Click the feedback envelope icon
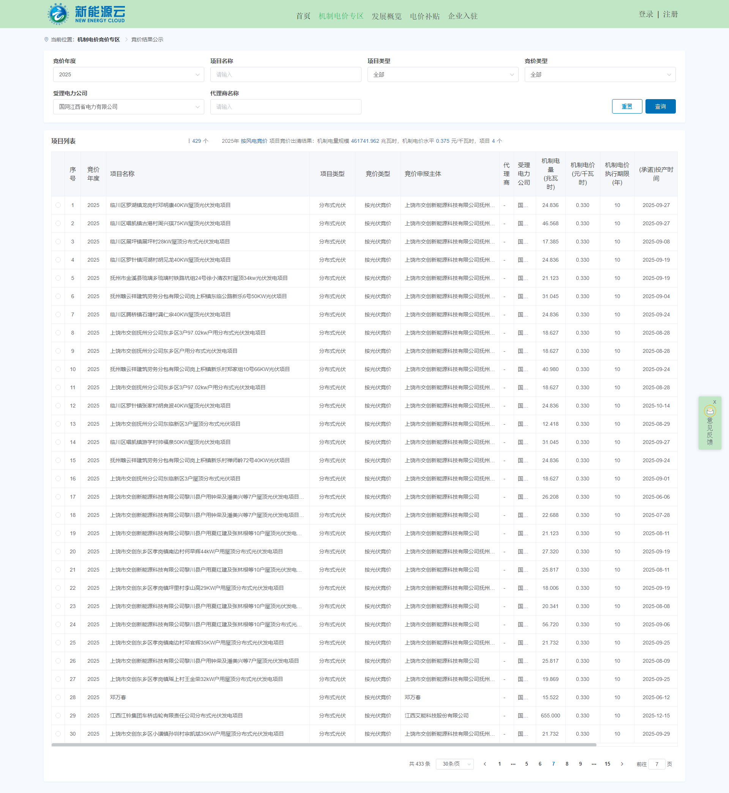This screenshot has width=729, height=793. point(710,411)
